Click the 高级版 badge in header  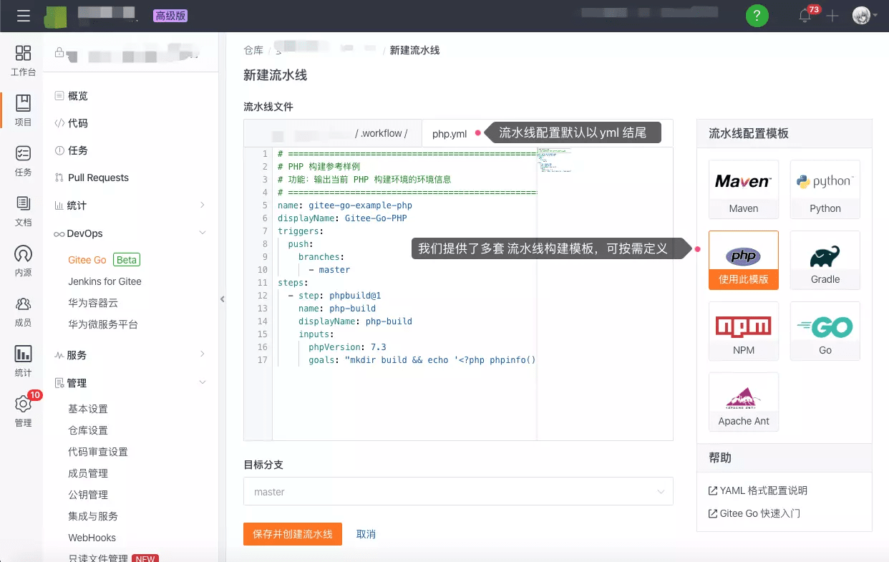point(170,16)
